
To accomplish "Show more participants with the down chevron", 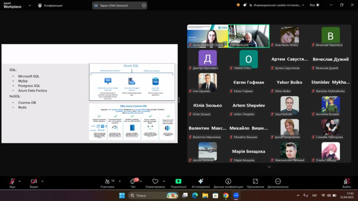I will click(269, 167).
